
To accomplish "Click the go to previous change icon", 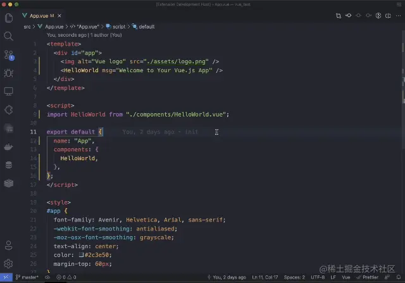I will point(349,15).
